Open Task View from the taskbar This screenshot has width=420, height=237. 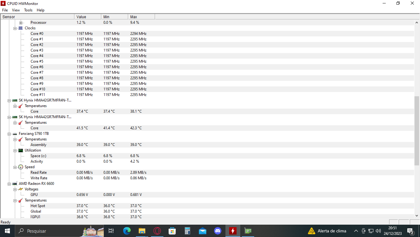pyautogui.click(x=111, y=231)
